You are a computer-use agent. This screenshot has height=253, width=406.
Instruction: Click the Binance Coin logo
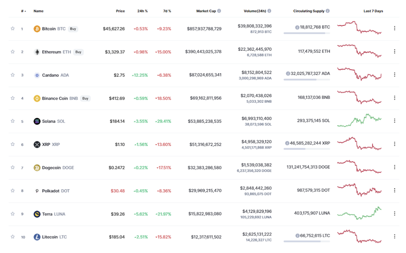37,98
